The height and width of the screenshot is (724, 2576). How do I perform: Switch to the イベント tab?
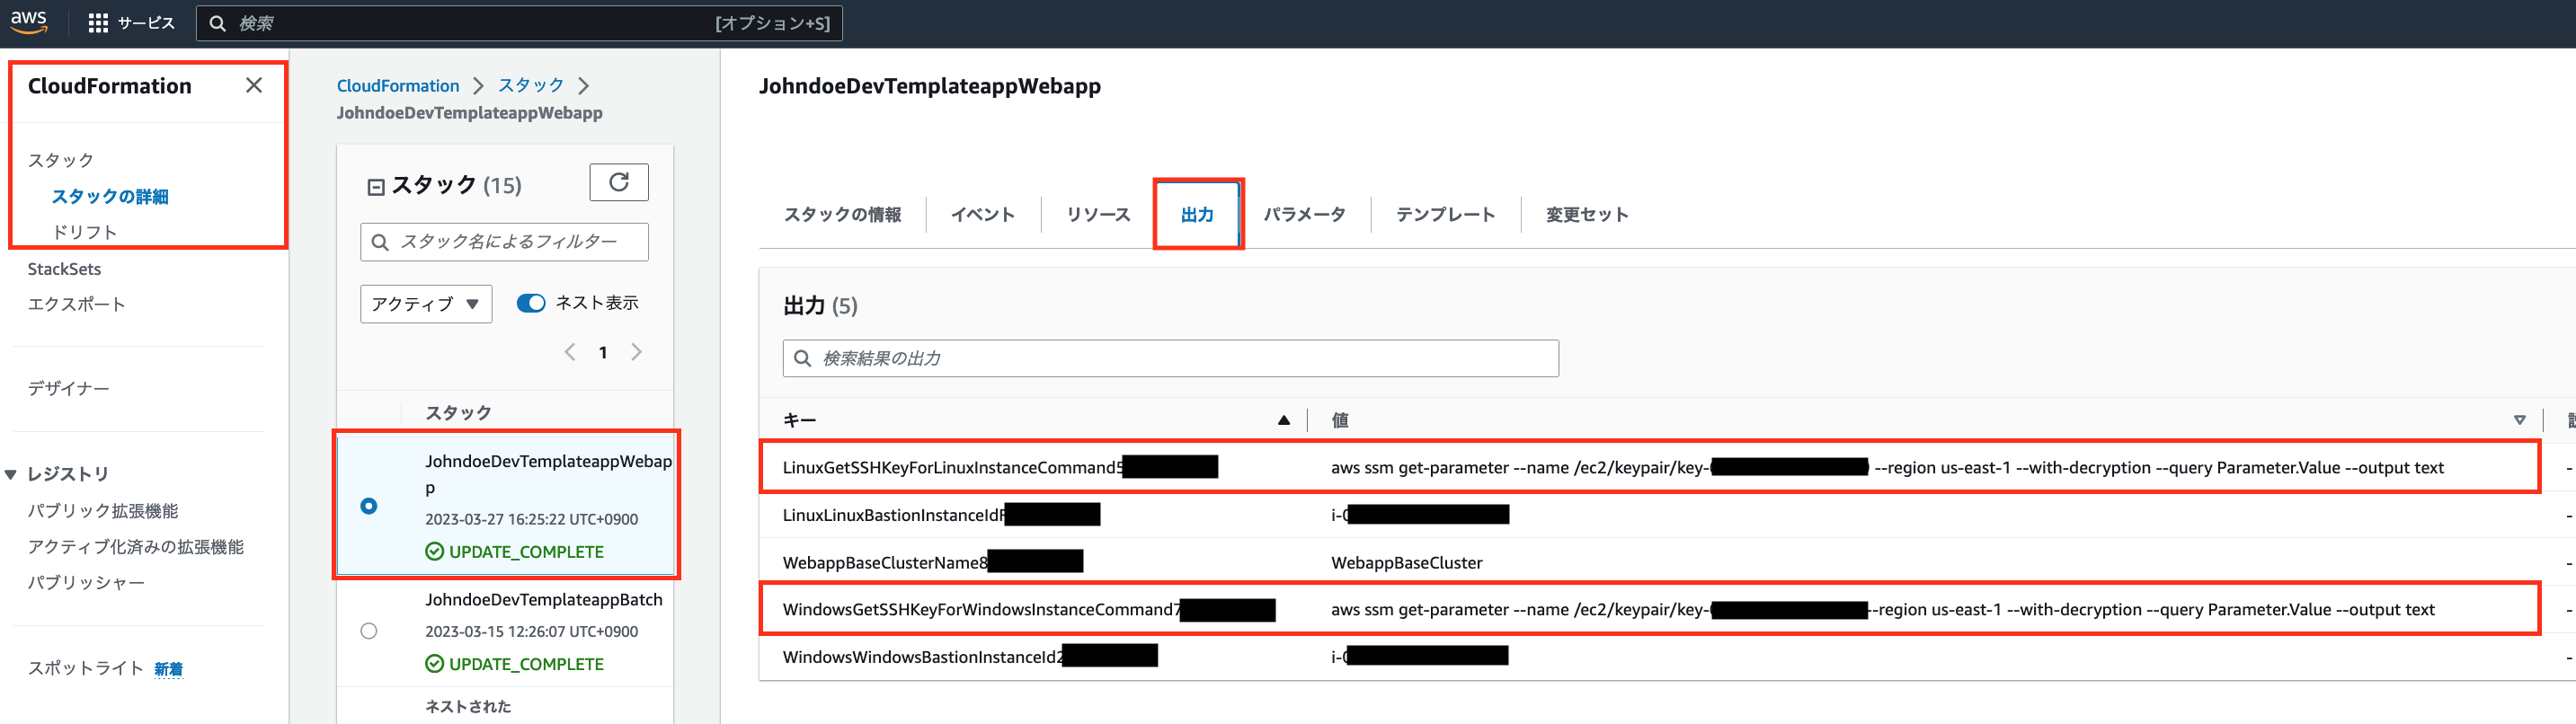pos(982,215)
